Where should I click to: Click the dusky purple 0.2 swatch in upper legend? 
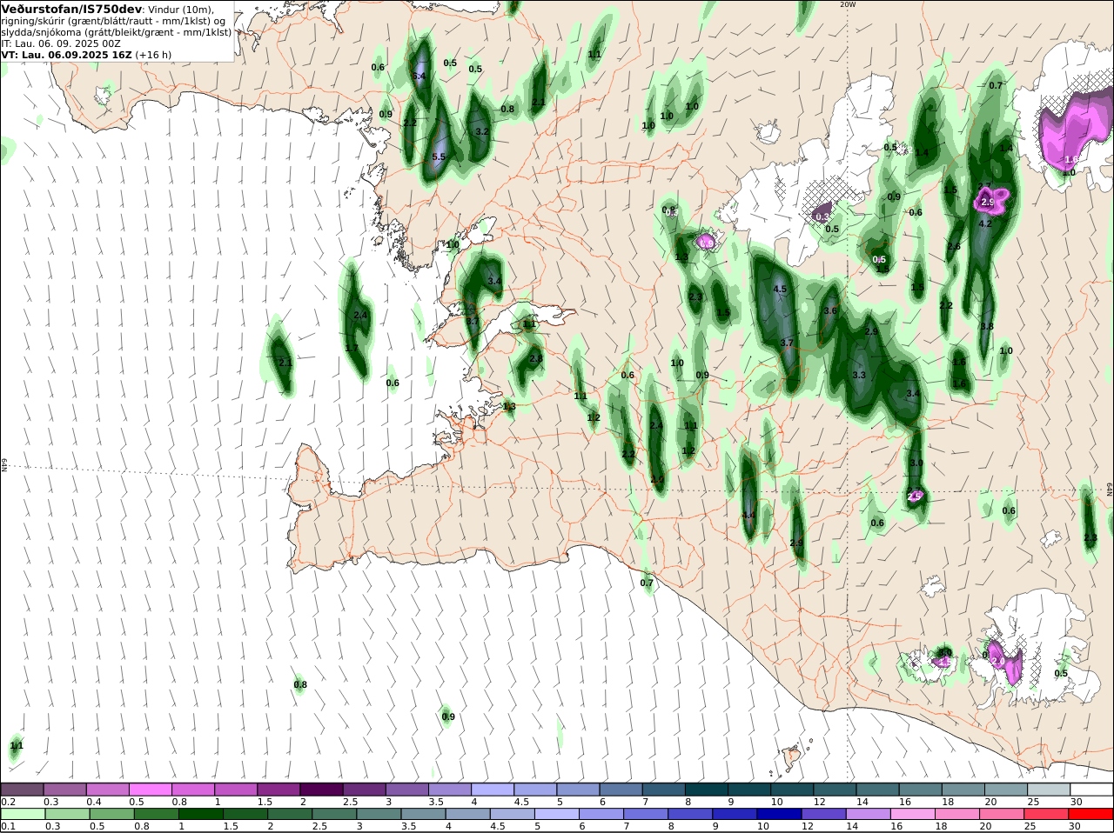tap(23, 790)
